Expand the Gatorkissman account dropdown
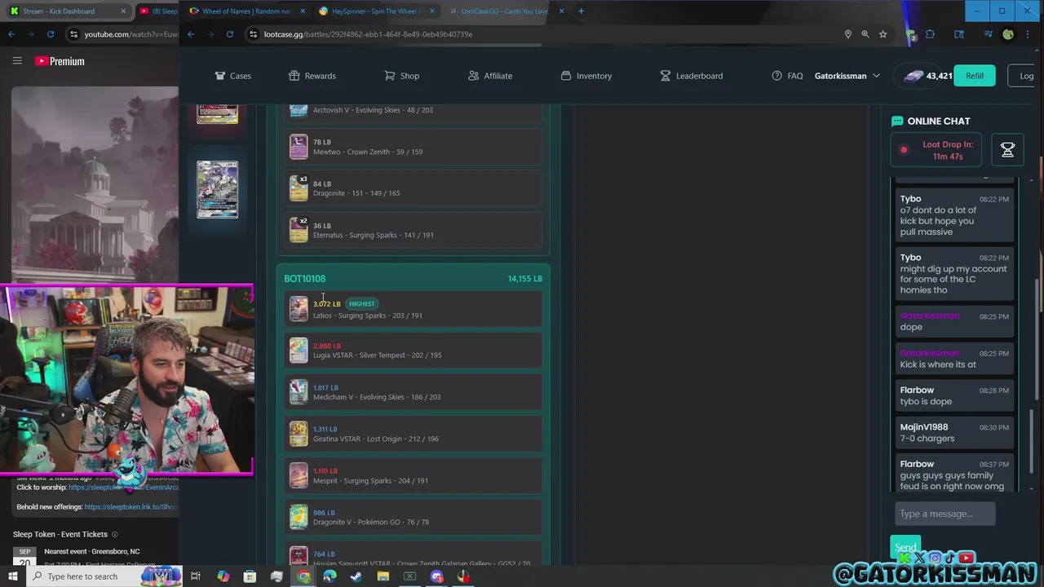This screenshot has width=1044, height=587. pyautogui.click(x=847, y=76)
